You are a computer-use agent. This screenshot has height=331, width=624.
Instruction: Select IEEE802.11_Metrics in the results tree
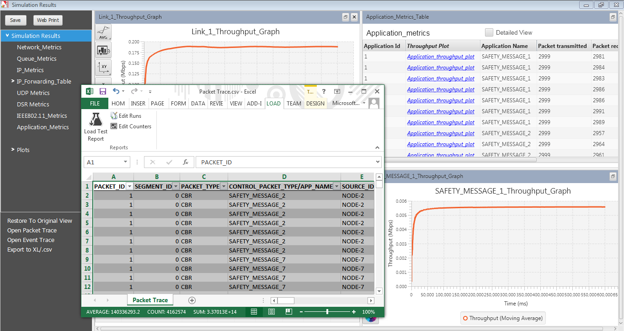point(42,116)
